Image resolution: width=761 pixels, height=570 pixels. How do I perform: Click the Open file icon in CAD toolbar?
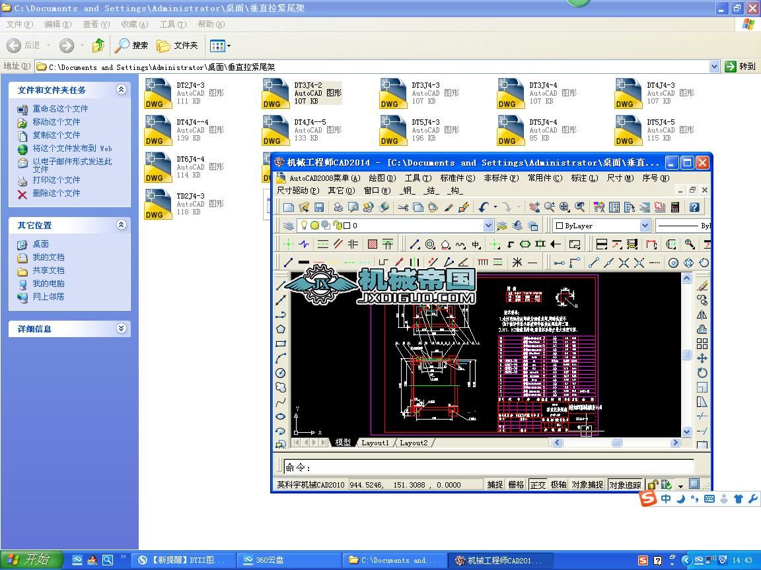(304, 207)
